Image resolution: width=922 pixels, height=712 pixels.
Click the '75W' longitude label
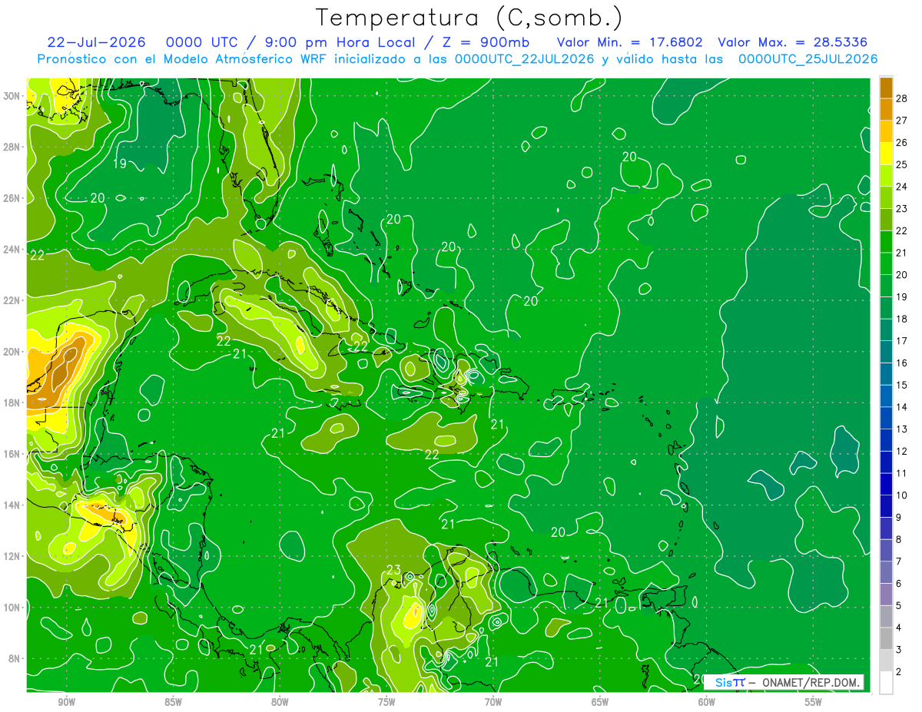click(386, 702)
